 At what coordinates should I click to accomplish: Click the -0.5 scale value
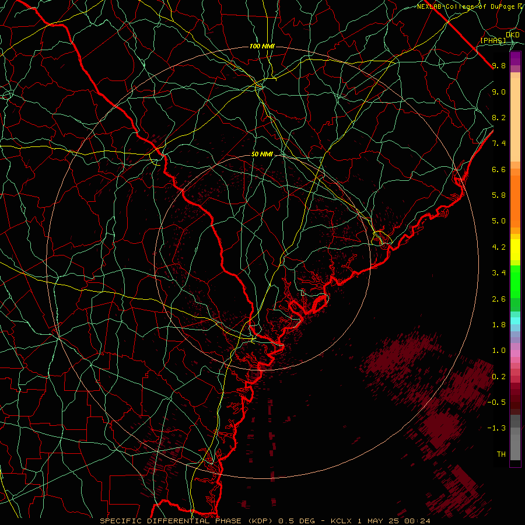[x=496, y=402]
